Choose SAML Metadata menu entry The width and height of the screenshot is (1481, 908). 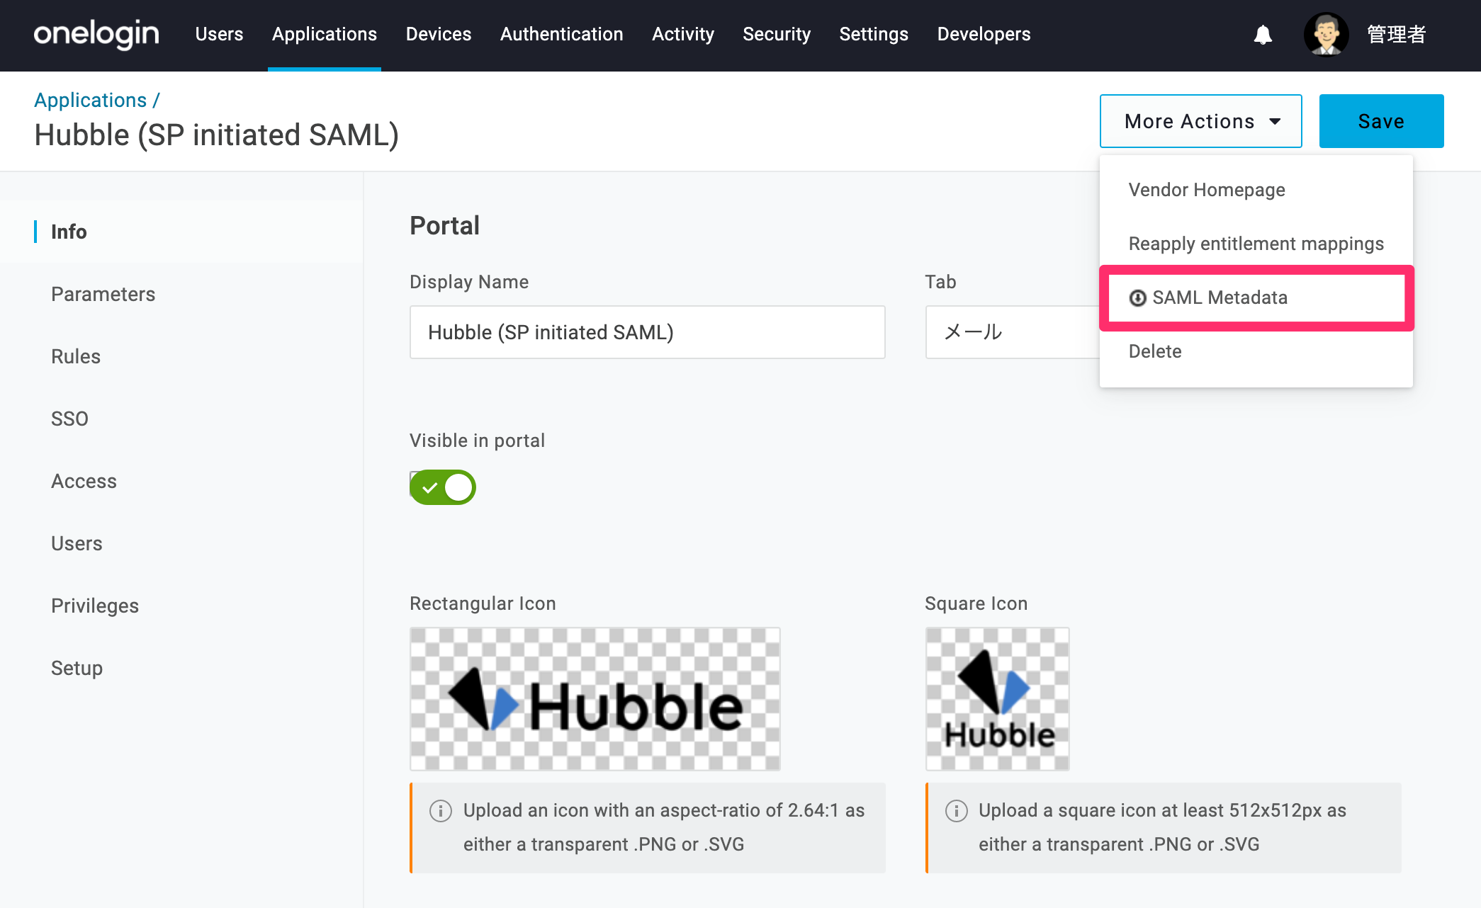coord(1256,298)
